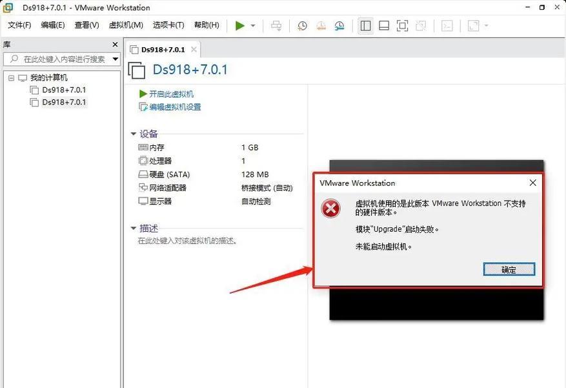Viewport: 566px width, 388px height.
Task: Select 我的计算机 in the library tree
Action: (49, 77)
